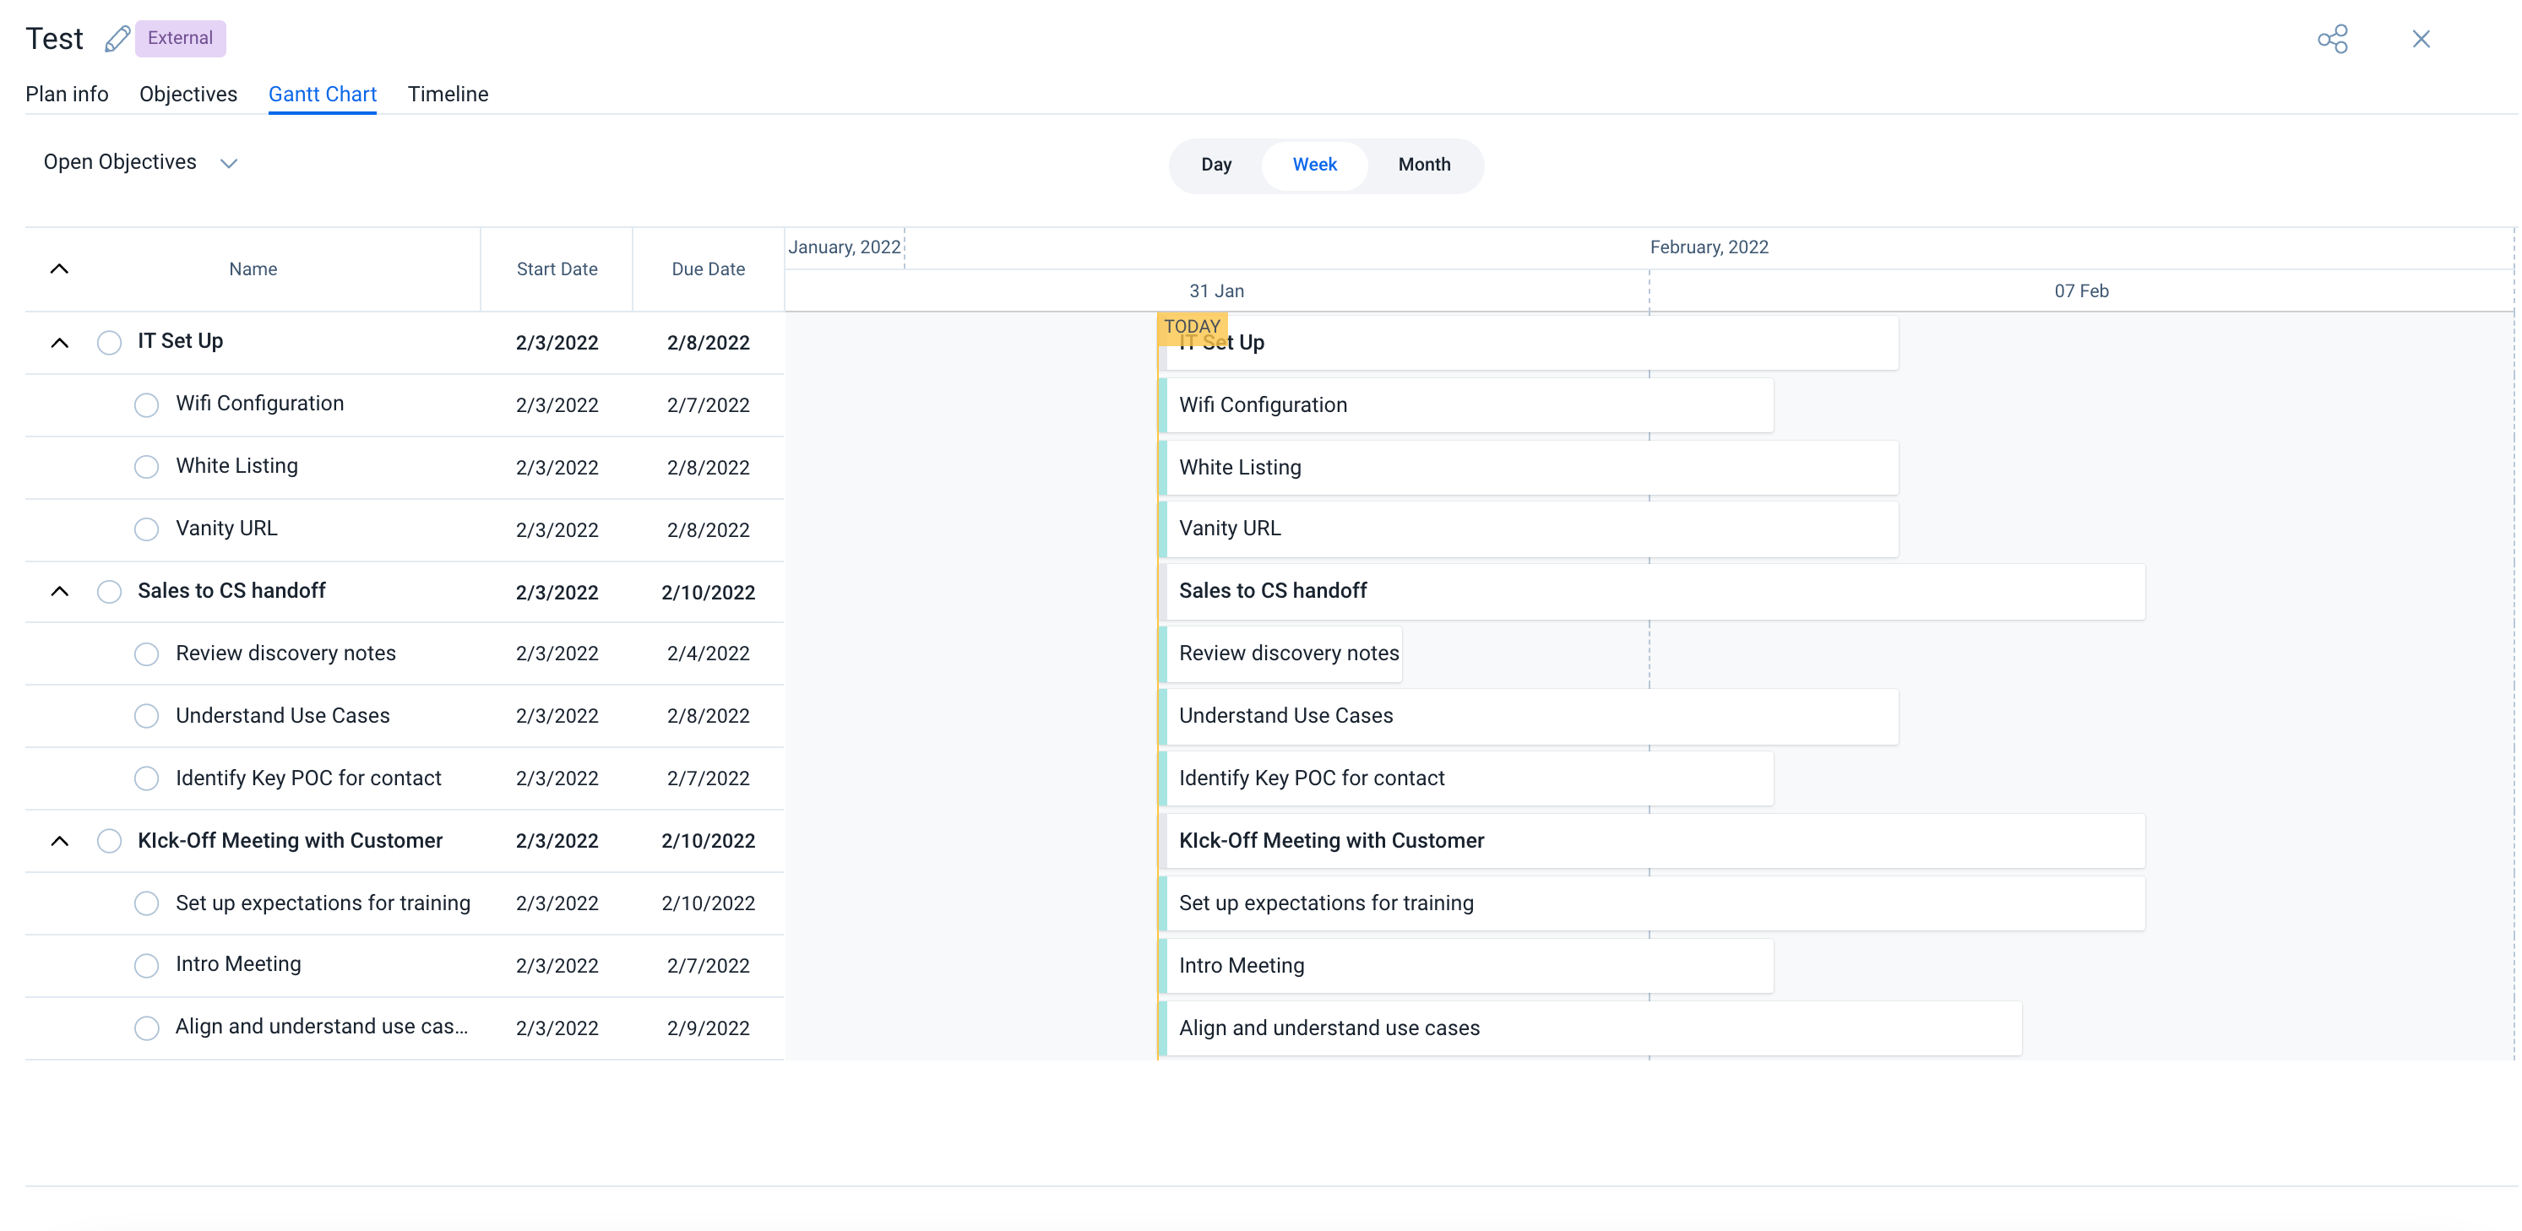Click the February, 2022 month label
Image resolution: width=2522 pixels, height=1231 pixels.
tap(1709, 247)
